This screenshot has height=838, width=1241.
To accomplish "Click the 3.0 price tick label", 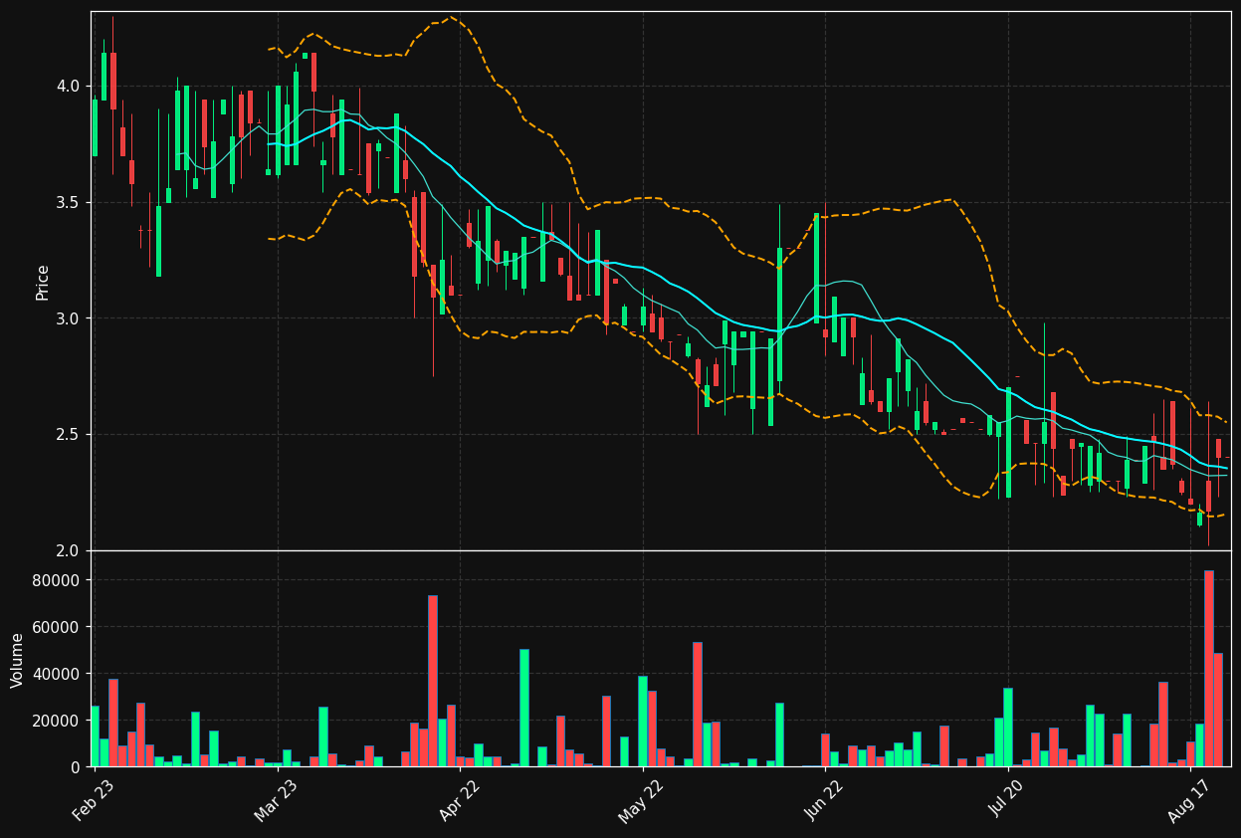I will pos(68,318).
